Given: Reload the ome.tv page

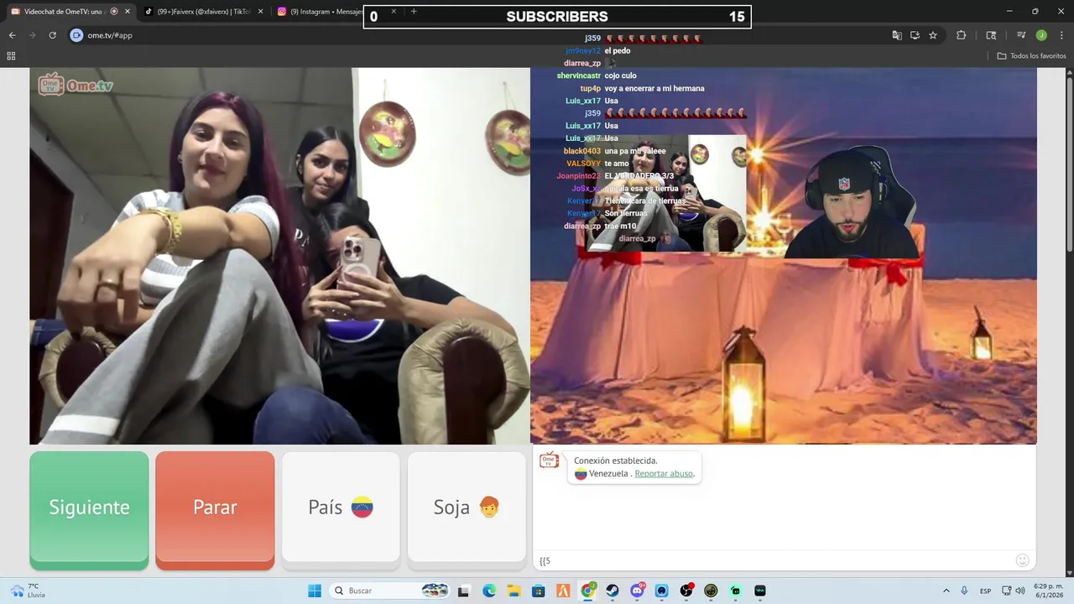Looking at the screenshot, I should pos(52,35).
